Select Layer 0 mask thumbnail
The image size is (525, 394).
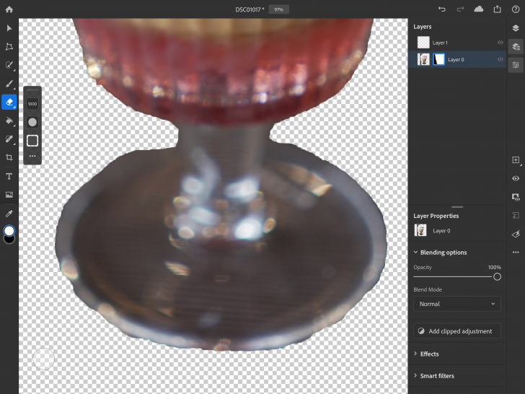438,59
